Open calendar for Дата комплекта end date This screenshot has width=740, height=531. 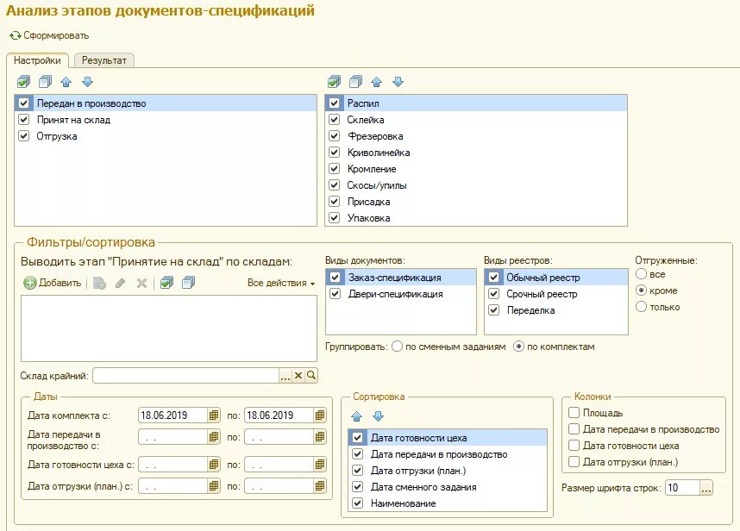point(320,415)
